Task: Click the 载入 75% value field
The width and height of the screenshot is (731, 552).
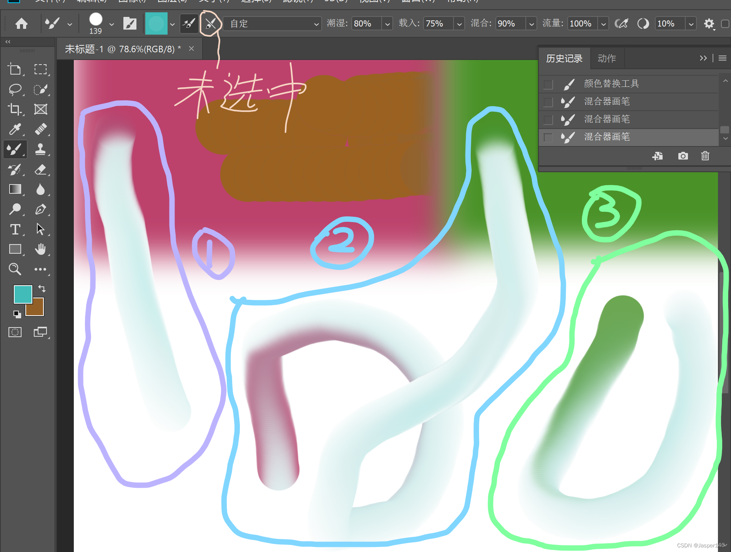Action: coord(438,24)
